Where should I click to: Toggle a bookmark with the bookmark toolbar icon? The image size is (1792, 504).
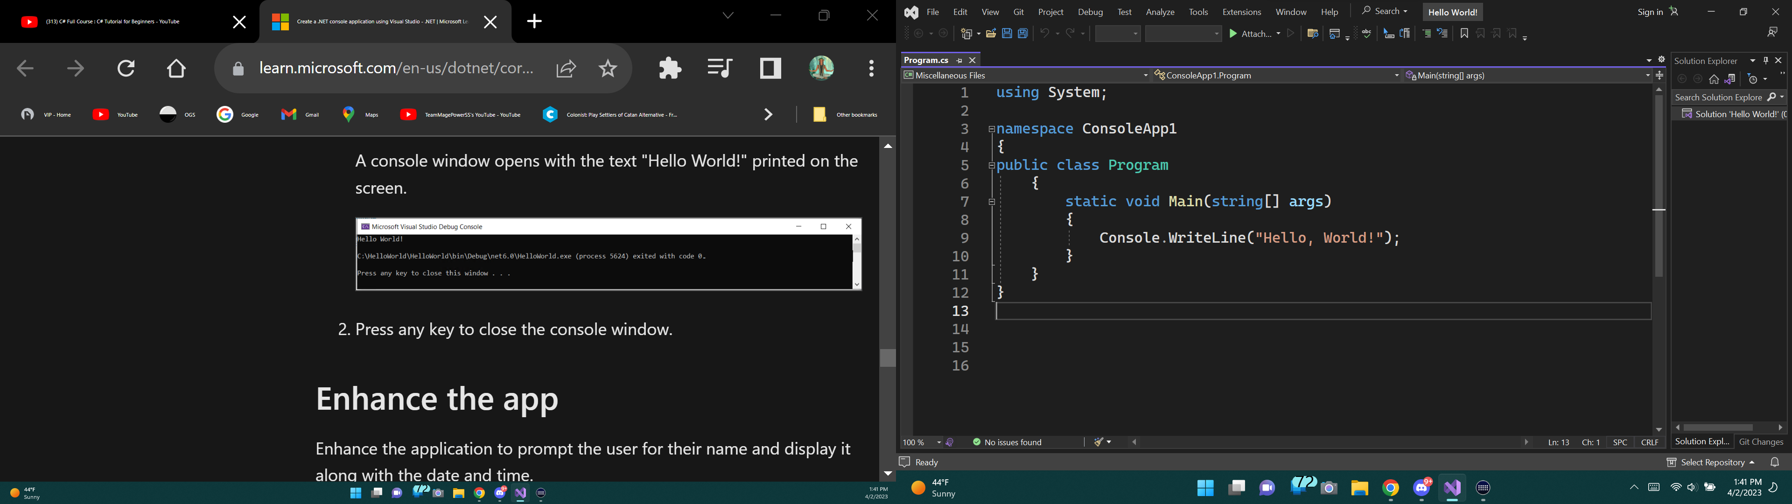click(x=1463, y=33)
